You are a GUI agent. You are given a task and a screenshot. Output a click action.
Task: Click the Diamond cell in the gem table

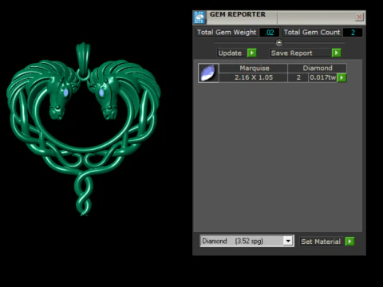point(318,68)
